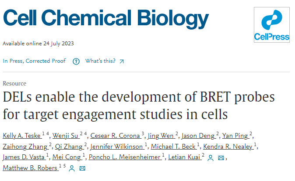Select author Wenji Su
295x181 pixels.
coord(66,137)
